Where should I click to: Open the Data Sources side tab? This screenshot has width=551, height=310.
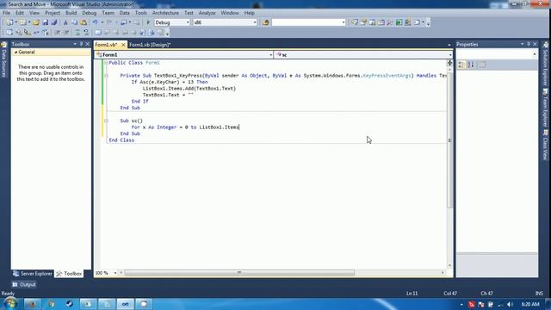pyautogui.click(x=3, y=60)
